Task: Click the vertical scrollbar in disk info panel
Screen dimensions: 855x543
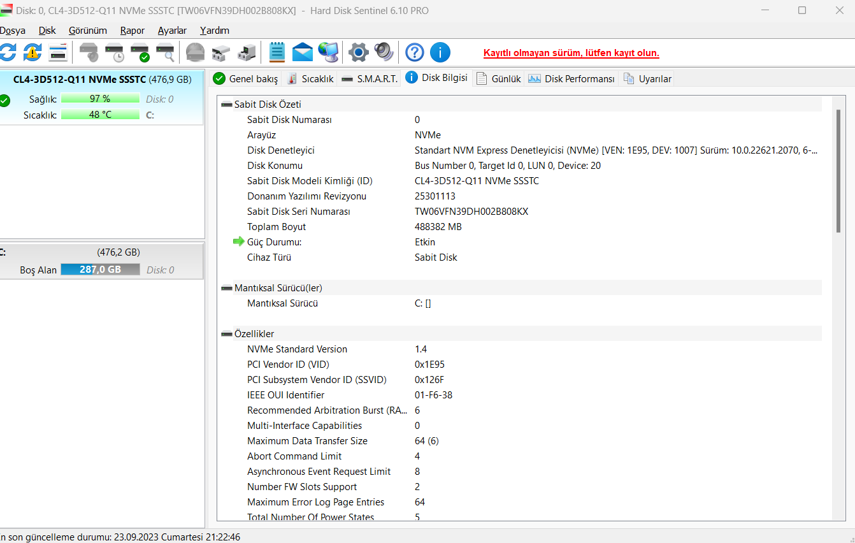Action: [x=838, y=171]
